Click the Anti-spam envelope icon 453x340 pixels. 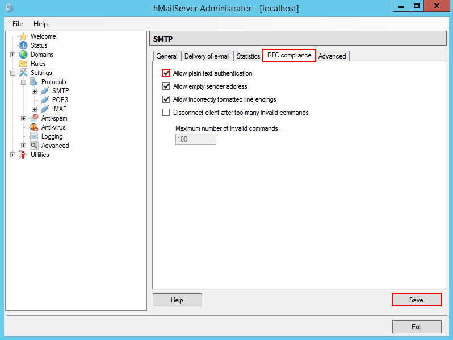[x=34, y=118]
